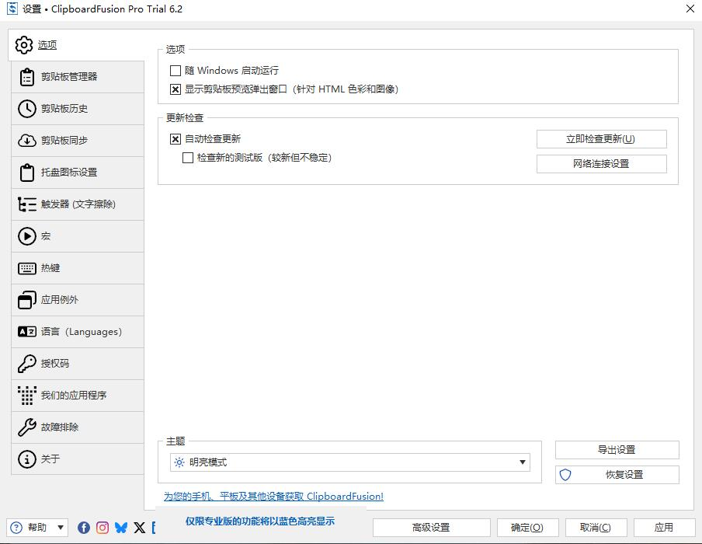Open the Bluesky butterfly icon link
This screenshot has width=702, height=544.
tap(121, 528)
